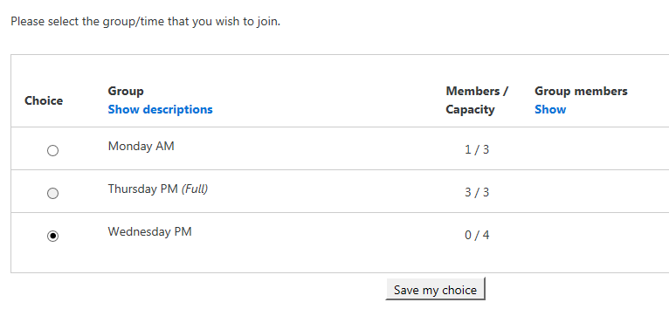Click the selected Wednesday PM radio button
Image resolution: width=669 pixels, height=316 pixels.
pyautogui.click(x=52, y=236)
